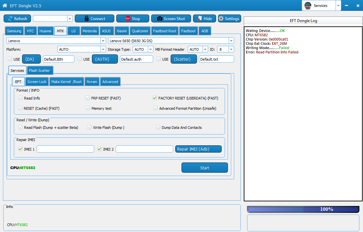Viewport: 363px width, 232px height.
Task: Open the ID value dropdown
Action: click(231, 49)
